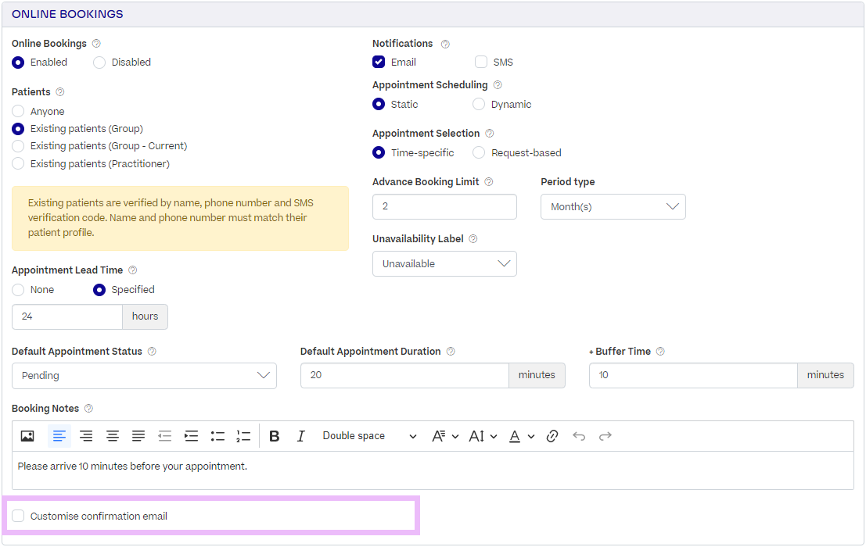Screen dimensions: 866x547
Task: Toggle italic formatting in editor
Action: click(300, 436)
